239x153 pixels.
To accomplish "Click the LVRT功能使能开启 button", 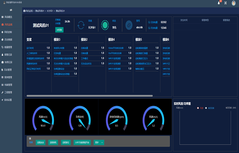I will [x=82, y=142].
